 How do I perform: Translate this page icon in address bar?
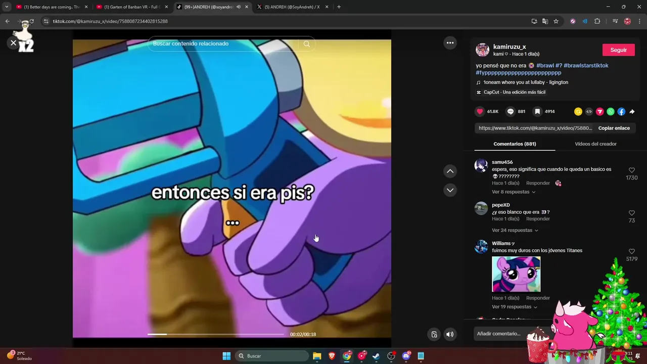(545, 21)
